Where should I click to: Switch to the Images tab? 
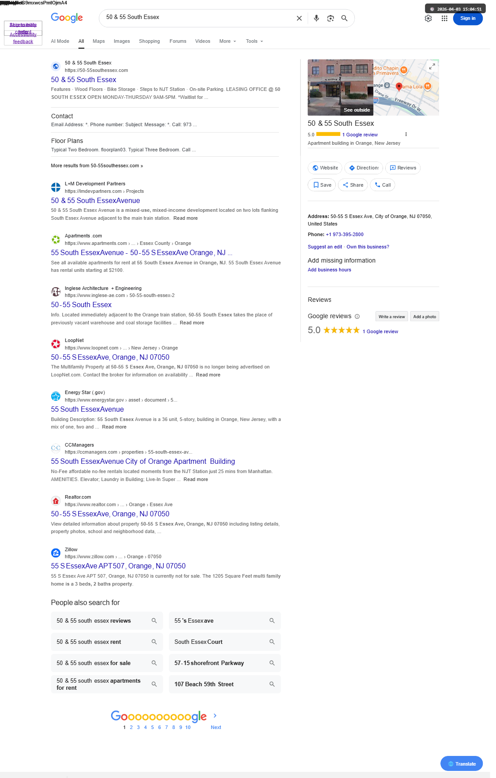coord(122,41)
